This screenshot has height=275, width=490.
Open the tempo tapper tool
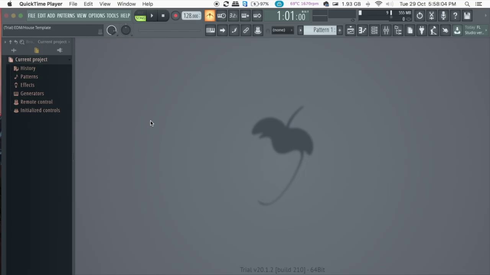[x=433, y=31]
